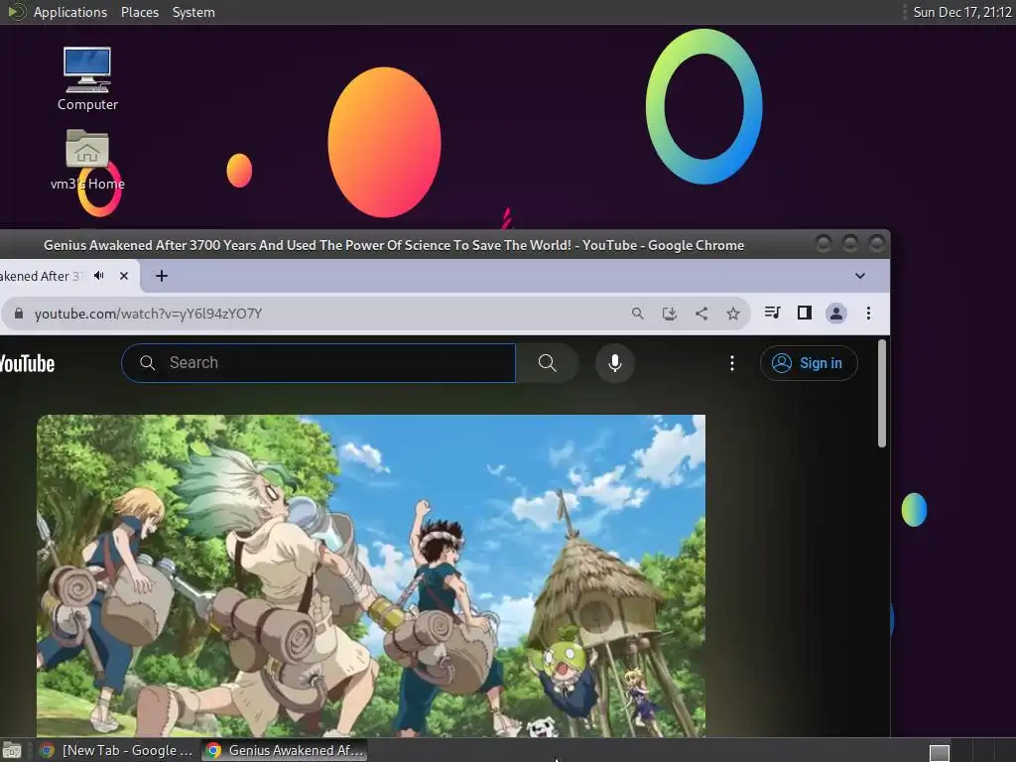The image size is (1016, 762).
Task: Click the install app icon in address bar
Action: coord(670,314)
